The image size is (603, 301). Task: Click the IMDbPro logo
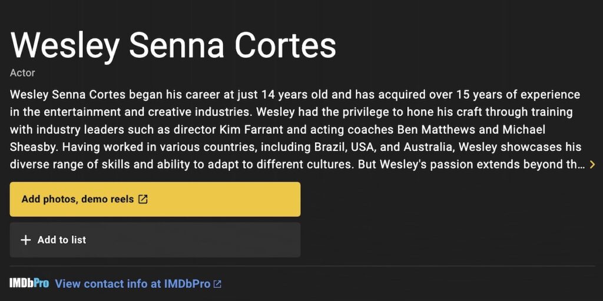[x=29, y=284]
